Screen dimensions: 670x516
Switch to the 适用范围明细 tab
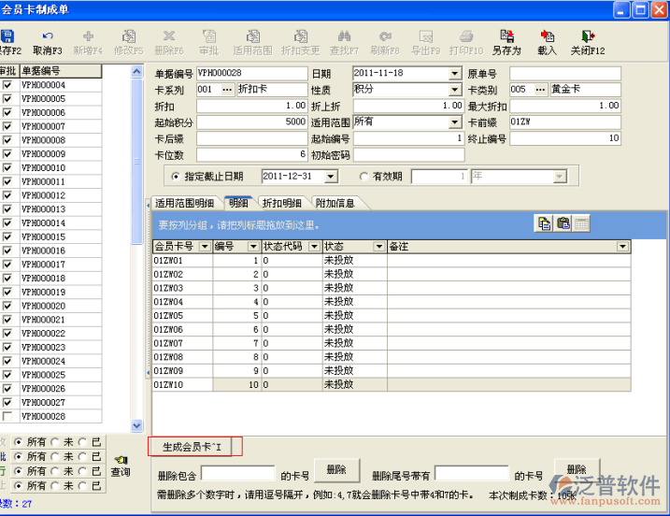tap(184, 203)
